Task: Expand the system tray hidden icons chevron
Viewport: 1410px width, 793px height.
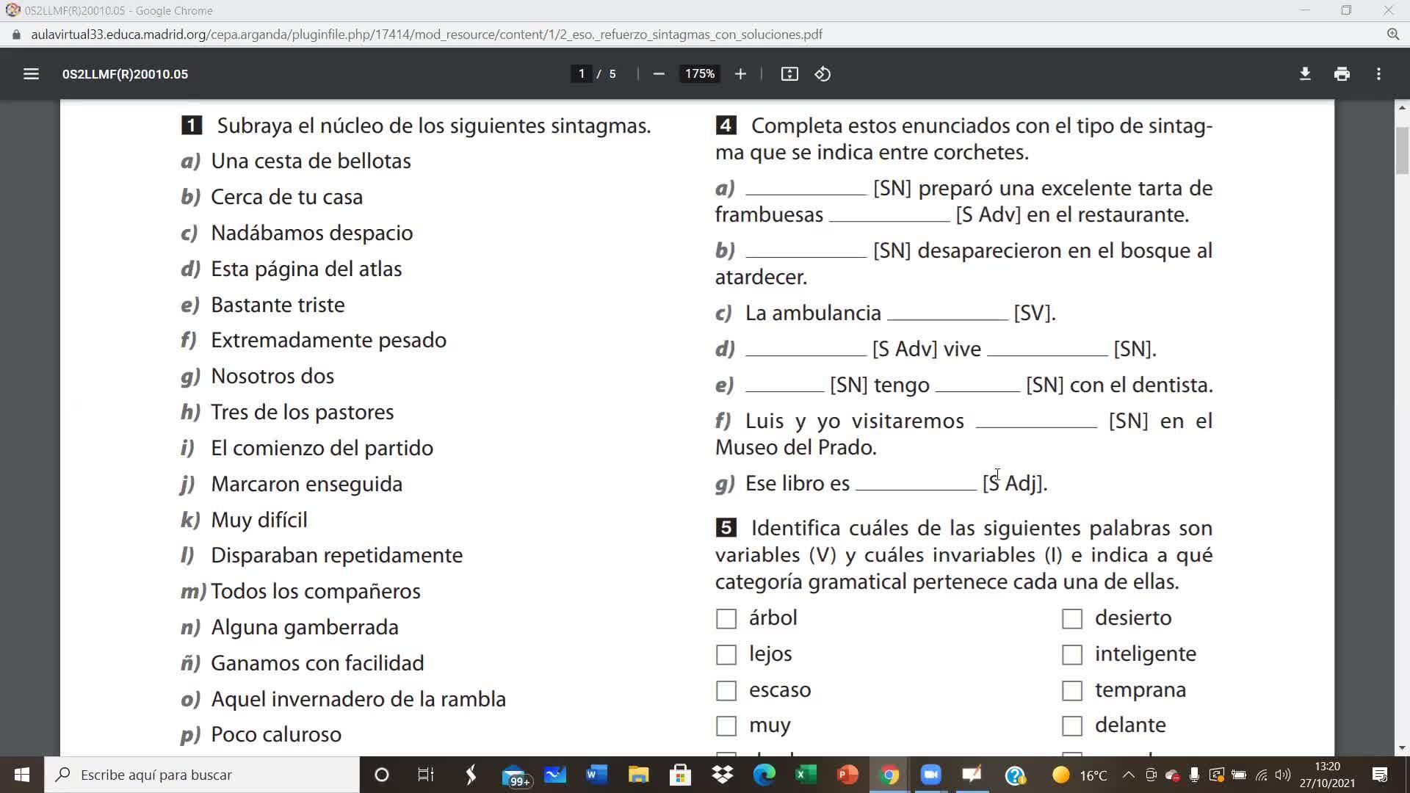Action: (x=1129, y=775)
